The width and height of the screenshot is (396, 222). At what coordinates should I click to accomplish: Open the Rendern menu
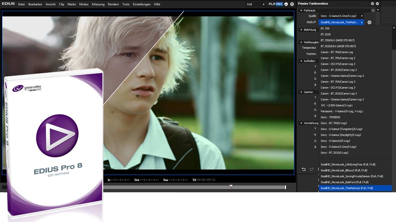[x=113, y=4]
